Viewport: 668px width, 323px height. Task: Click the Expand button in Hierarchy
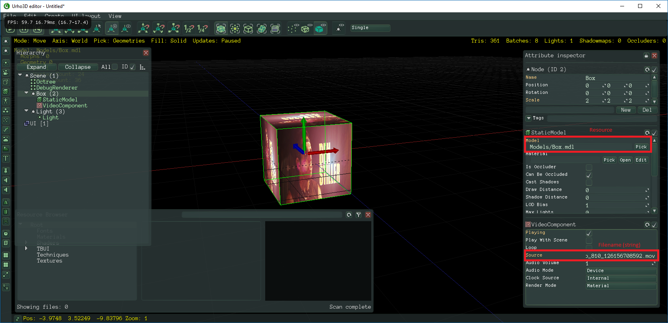point(37,67)
